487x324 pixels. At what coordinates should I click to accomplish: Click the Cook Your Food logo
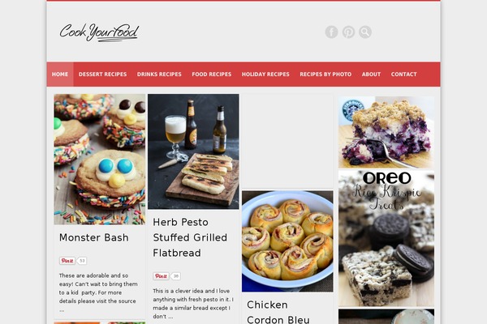[x=99, y=32]
